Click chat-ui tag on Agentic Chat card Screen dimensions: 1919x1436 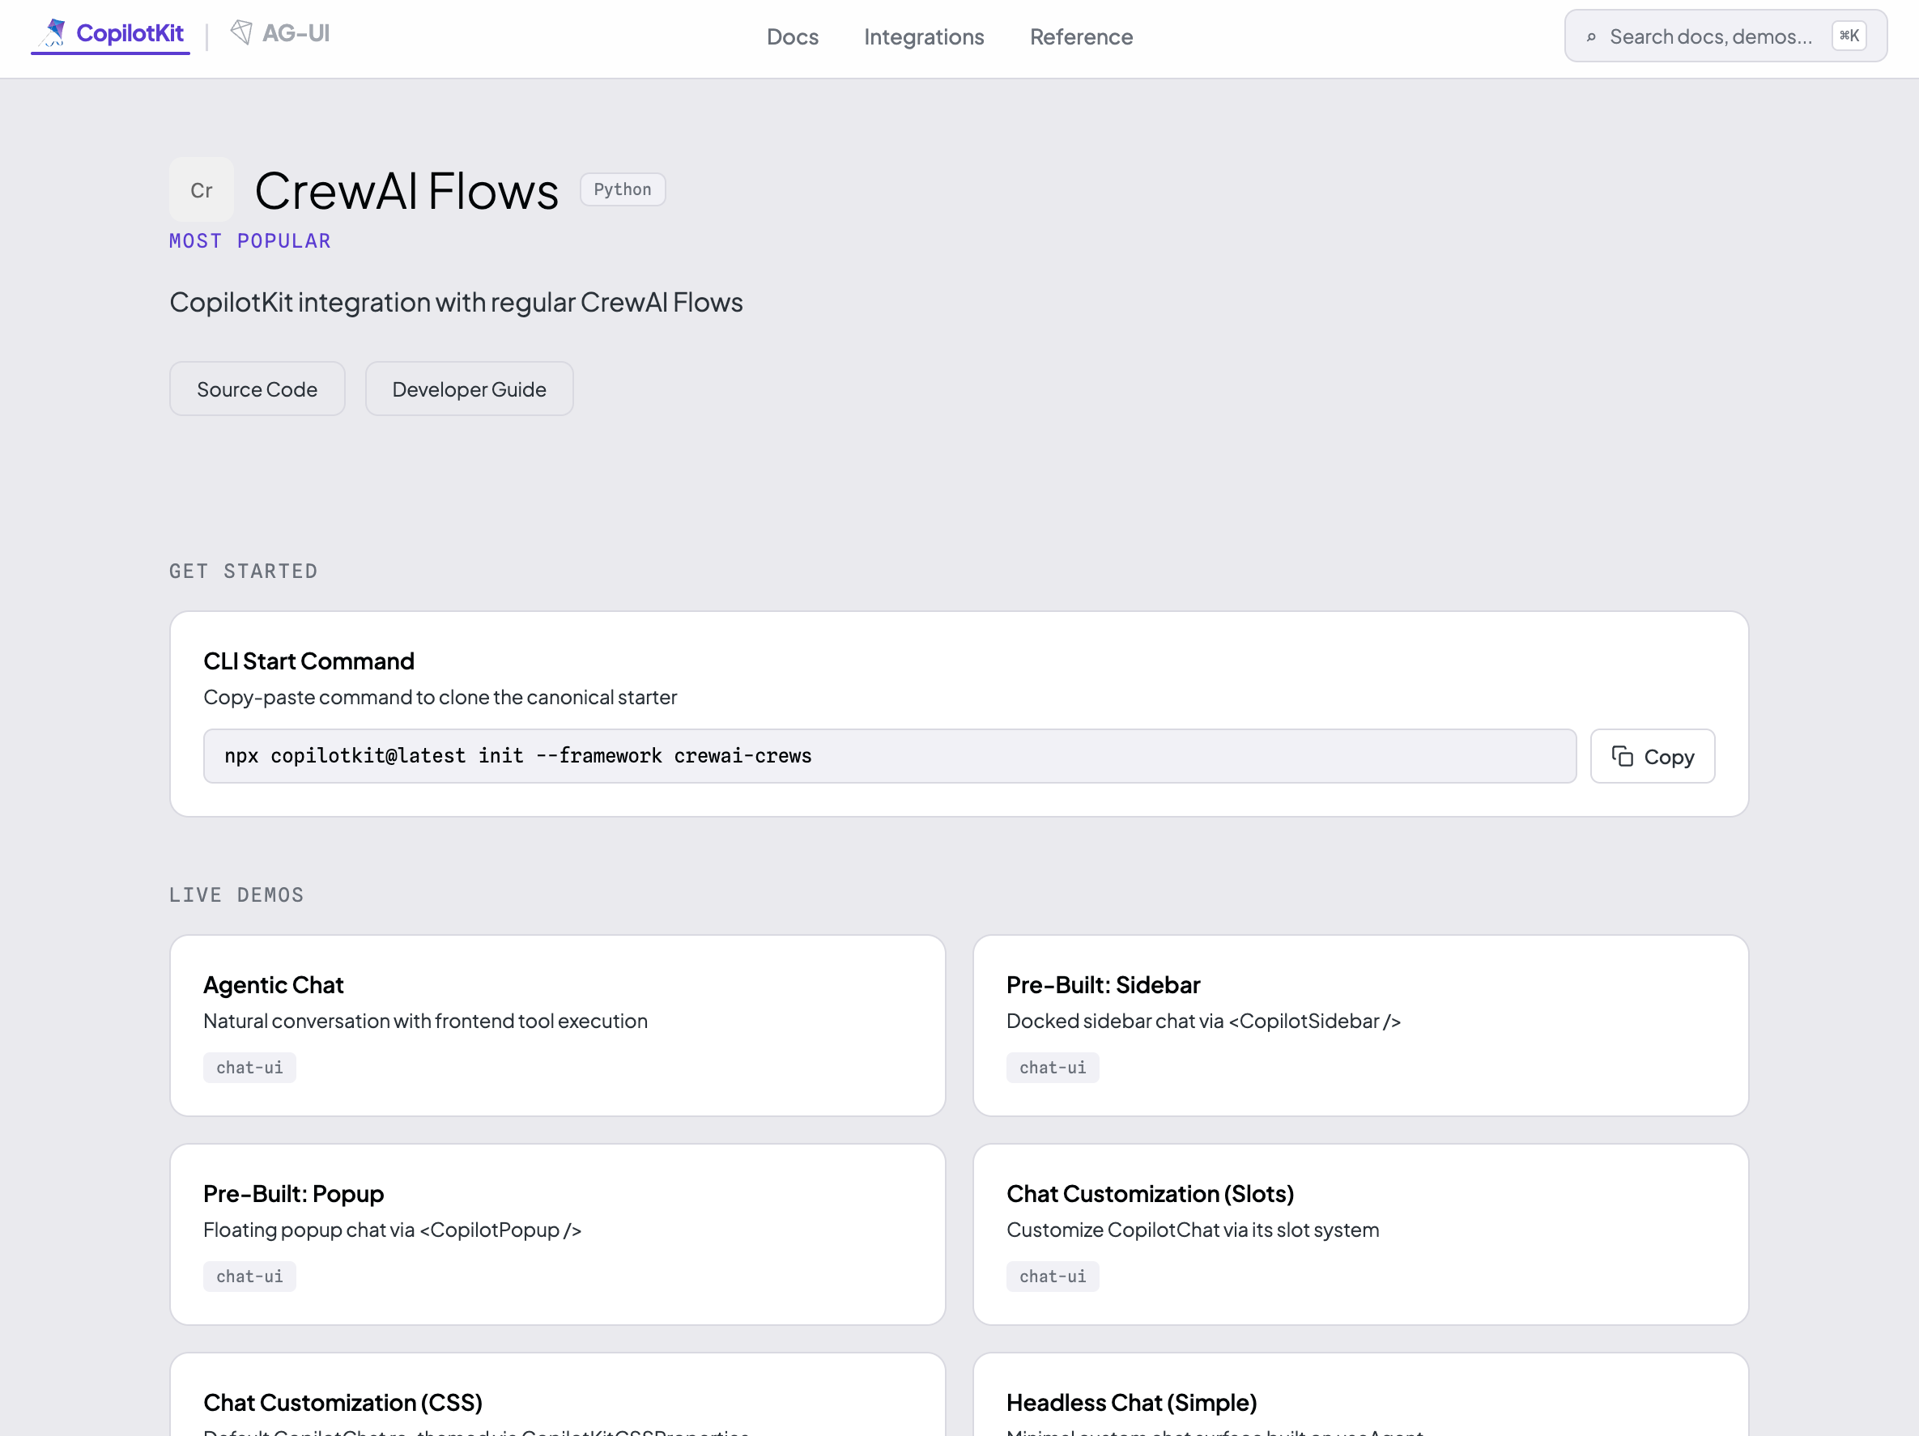(250, 1068)
